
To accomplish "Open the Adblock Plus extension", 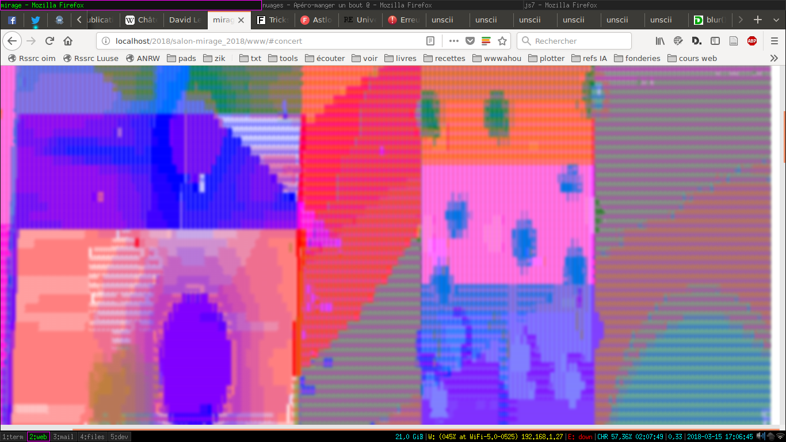I will pyautogui.click(x=751, y=41).
